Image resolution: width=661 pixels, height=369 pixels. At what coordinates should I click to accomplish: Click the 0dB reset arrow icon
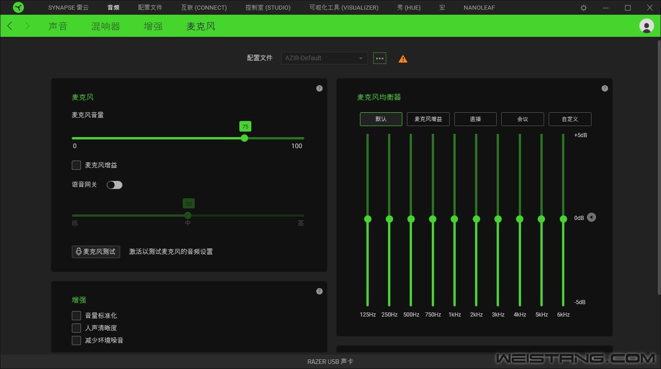(x=591, y=217)
